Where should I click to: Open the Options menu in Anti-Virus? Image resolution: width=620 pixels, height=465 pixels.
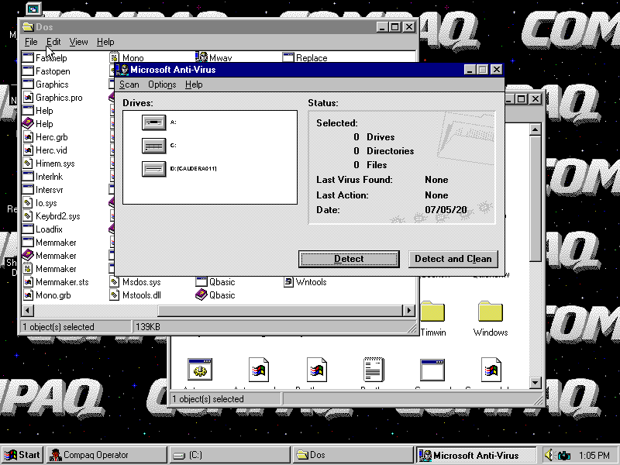click(162, 84)
